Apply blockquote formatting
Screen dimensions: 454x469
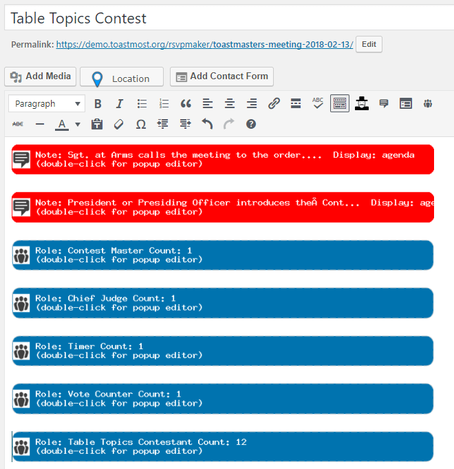tap(186, 104)
